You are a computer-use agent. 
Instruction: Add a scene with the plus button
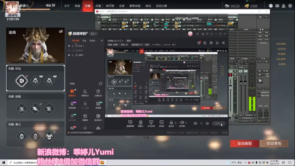click(x=102, y=41)
